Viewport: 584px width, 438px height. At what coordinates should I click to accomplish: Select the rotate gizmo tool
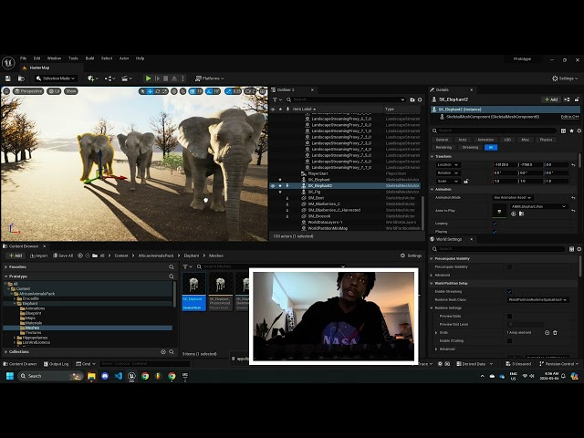point(158,91)
